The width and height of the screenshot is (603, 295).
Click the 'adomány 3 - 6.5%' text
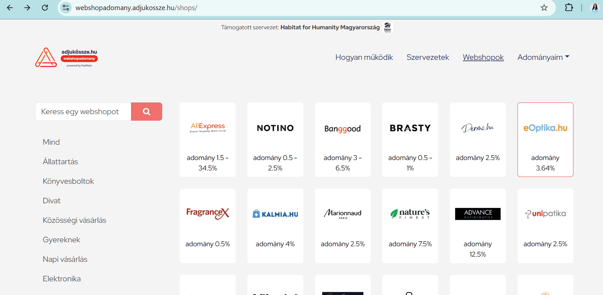point(343,163)
